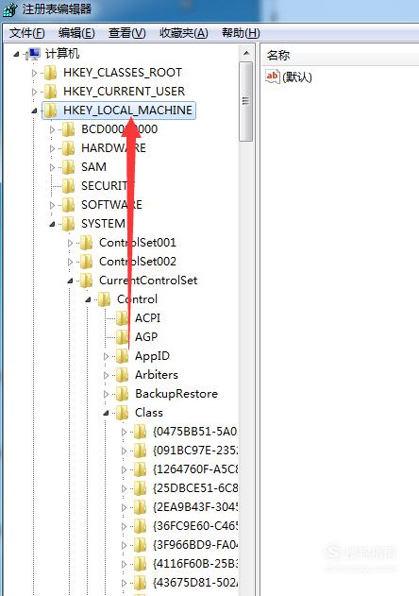Click the CurrentControlSet folder icon
Screen dimensions: 419x596
86,281
